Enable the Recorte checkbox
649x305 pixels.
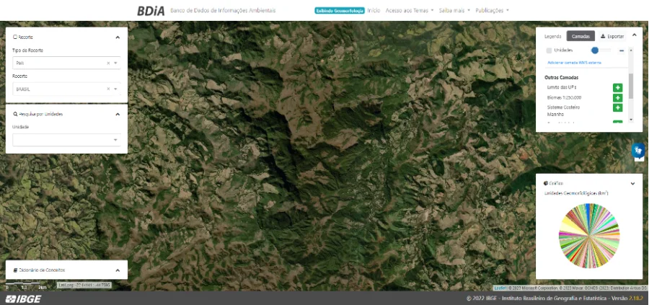(15, 37)
